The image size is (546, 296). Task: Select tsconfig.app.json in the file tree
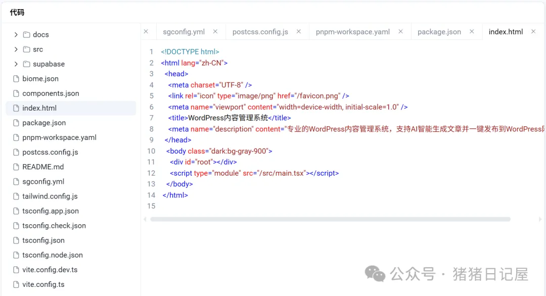click(x=51, y=211)
